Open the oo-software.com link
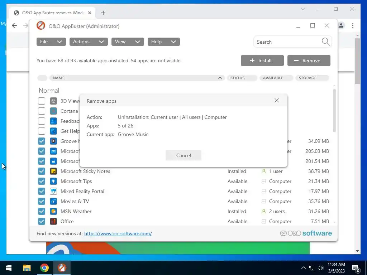 [118, 233]
